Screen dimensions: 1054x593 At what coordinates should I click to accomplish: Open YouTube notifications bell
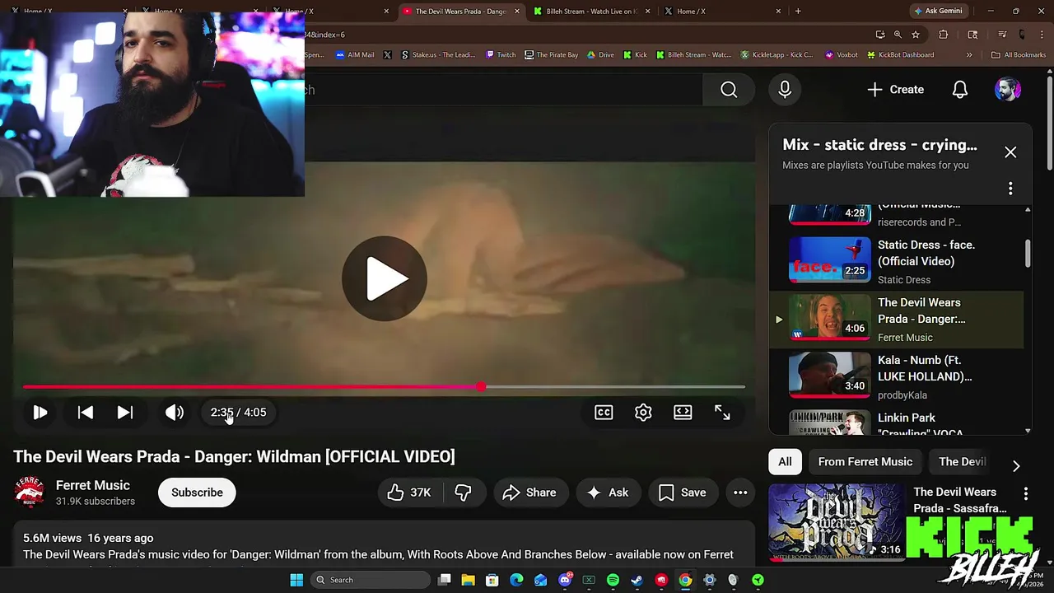click(960, 90)
